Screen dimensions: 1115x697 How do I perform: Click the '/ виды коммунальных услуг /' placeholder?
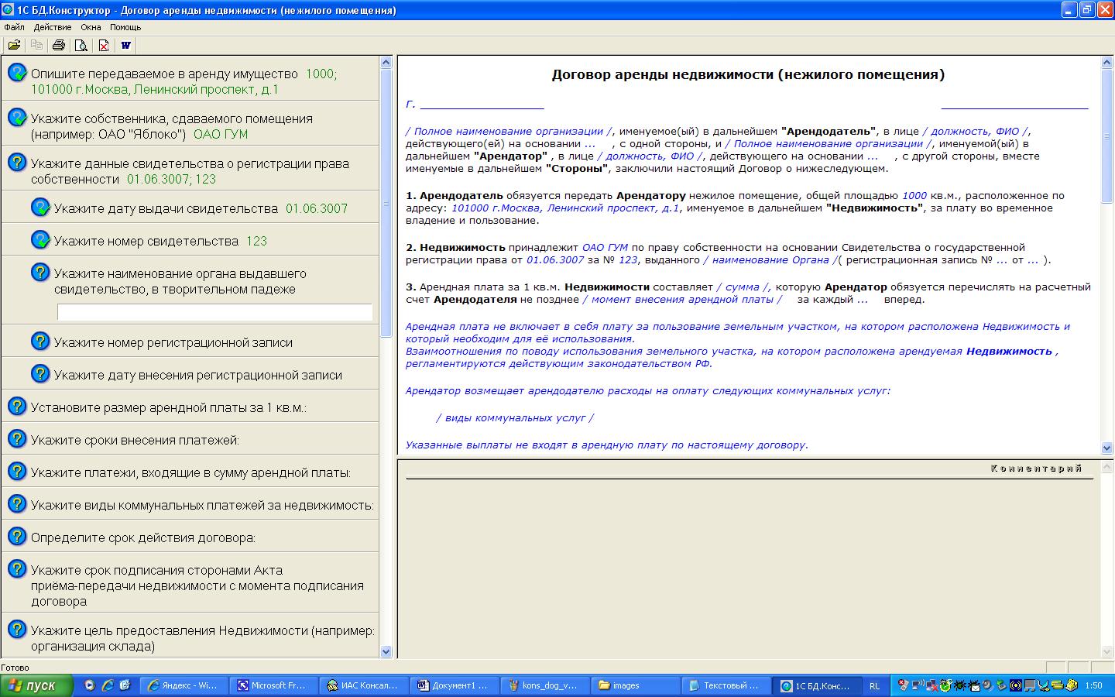coord(515,418)
